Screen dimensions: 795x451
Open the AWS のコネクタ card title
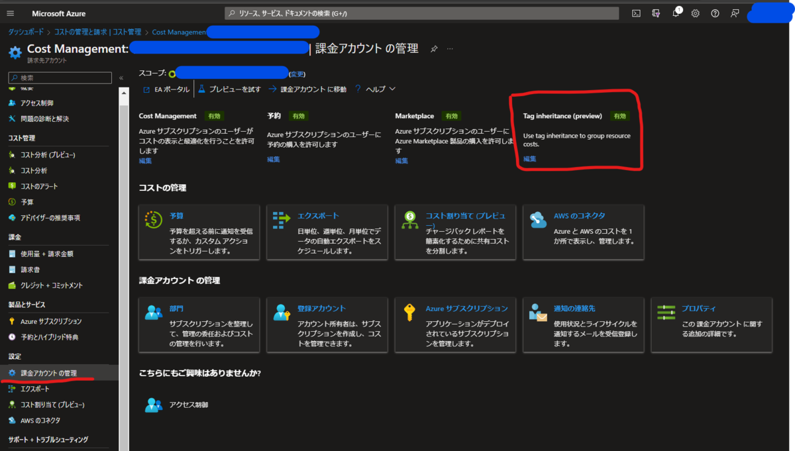pyautogui.click(x=579, y=216)
